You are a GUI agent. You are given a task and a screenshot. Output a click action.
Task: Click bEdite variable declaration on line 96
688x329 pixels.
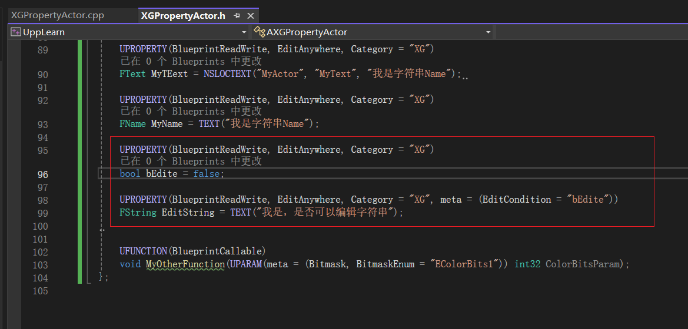(x=161, y=174)
